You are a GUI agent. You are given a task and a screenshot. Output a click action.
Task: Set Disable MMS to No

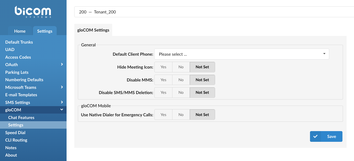tap(181, 80)
